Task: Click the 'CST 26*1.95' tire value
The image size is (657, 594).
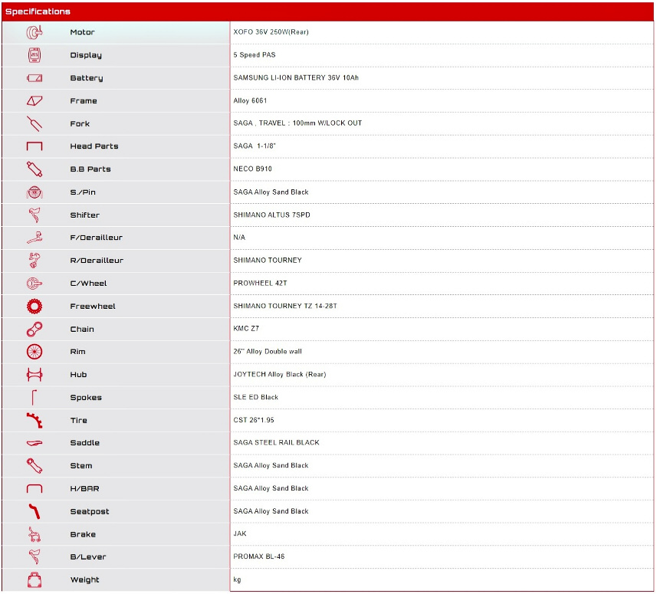Action: click(x=254, y=420)
